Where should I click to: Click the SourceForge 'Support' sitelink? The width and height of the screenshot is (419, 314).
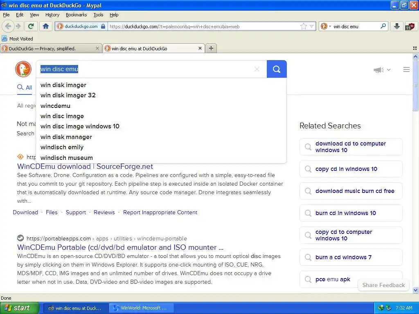[x=76, y=212]
